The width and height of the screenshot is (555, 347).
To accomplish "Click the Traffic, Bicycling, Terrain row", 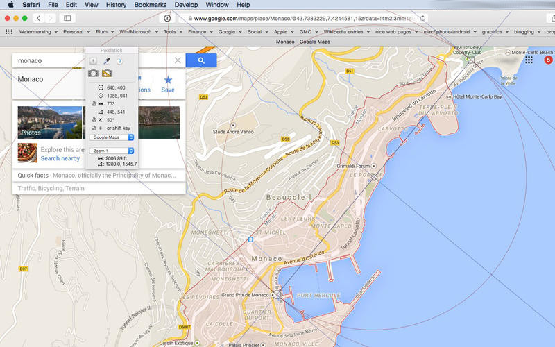I will coord(99,188).
